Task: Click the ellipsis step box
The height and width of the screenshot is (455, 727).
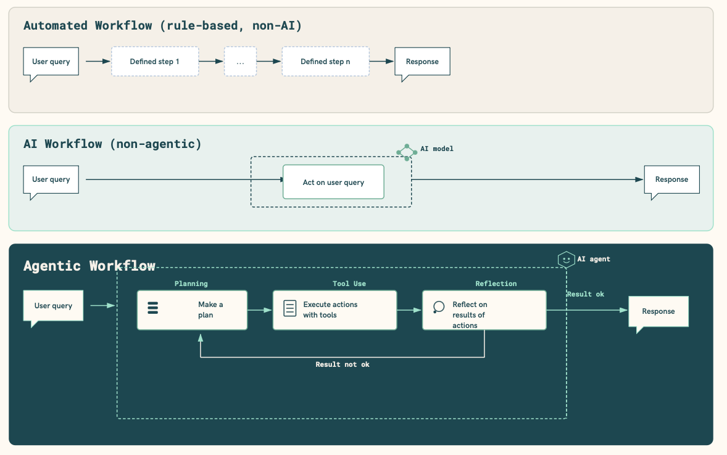Action: point(240,61)
